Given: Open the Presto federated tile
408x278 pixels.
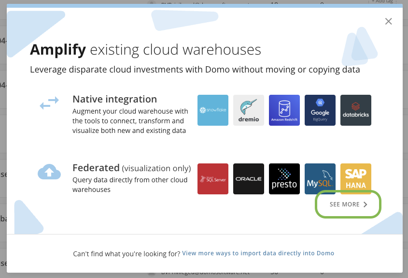Looking at the screenshot, I should tap(284, 179).
